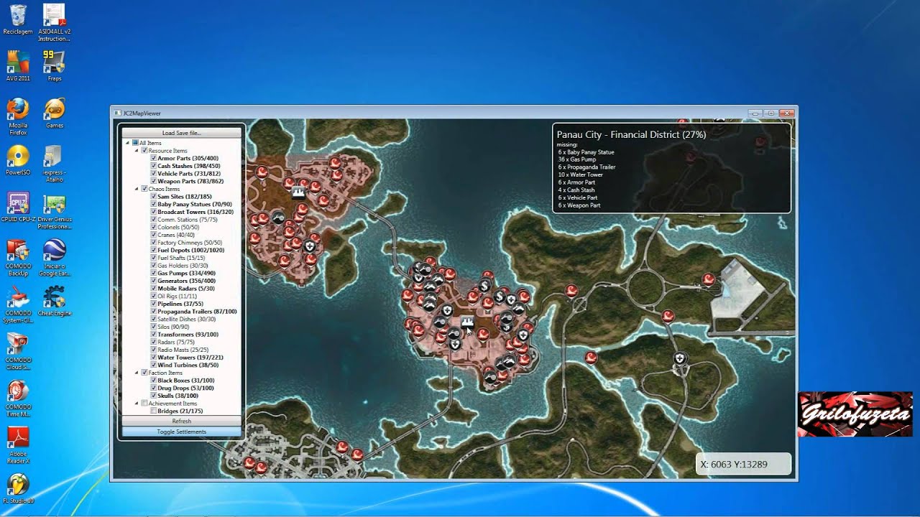
Task: Collapse the Faction Items tree group
Action: 137,373
